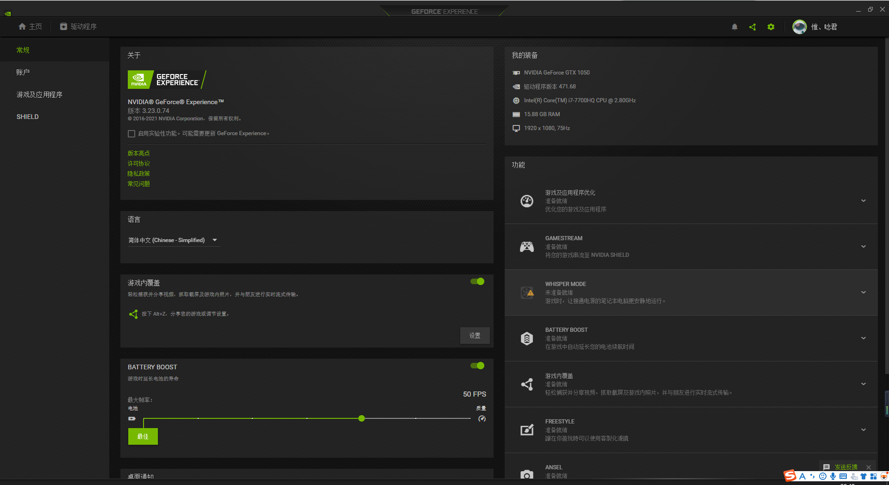Click the share icon beside 游戏内覆盖 feature
The height and width of the screenshot is (485, 889).
(527, 384)
